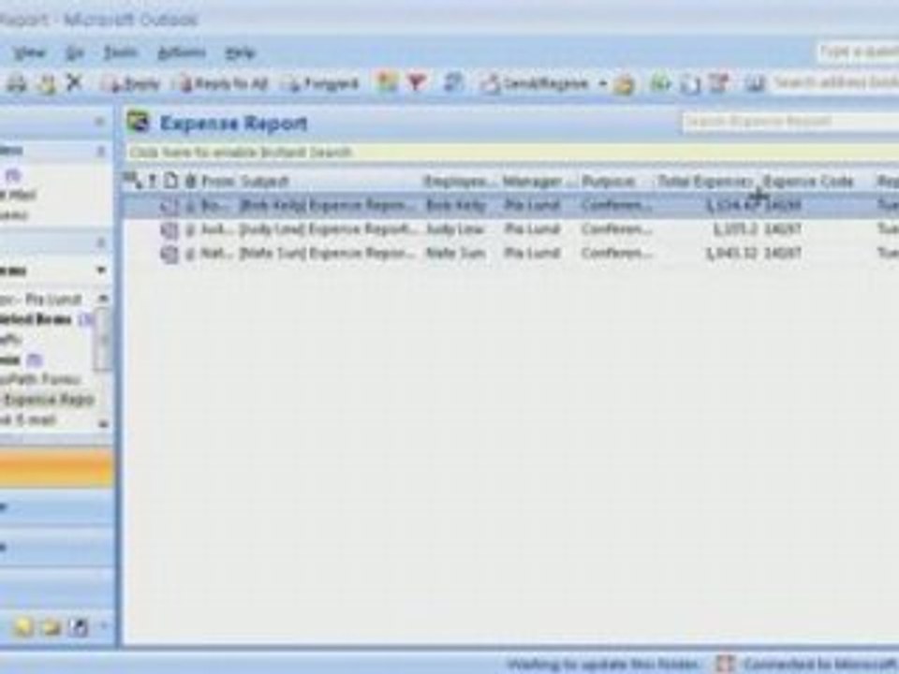
Task: Open the Actions menu
Action: (181, 52)
